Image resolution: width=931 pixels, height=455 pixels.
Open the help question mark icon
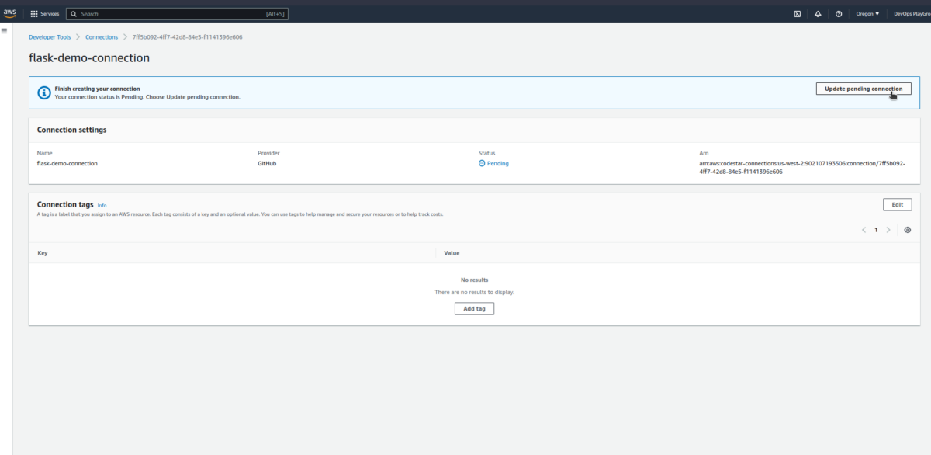pos(839,14)
